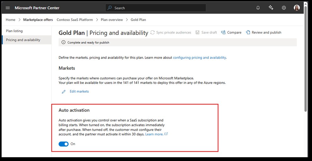Click the breadcrumb chevron after Home
The height and width of the screenshot is (161, 312).
click(x=20, y=20)
